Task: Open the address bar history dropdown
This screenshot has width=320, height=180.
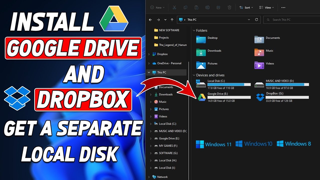Action: tap(249, 19)
